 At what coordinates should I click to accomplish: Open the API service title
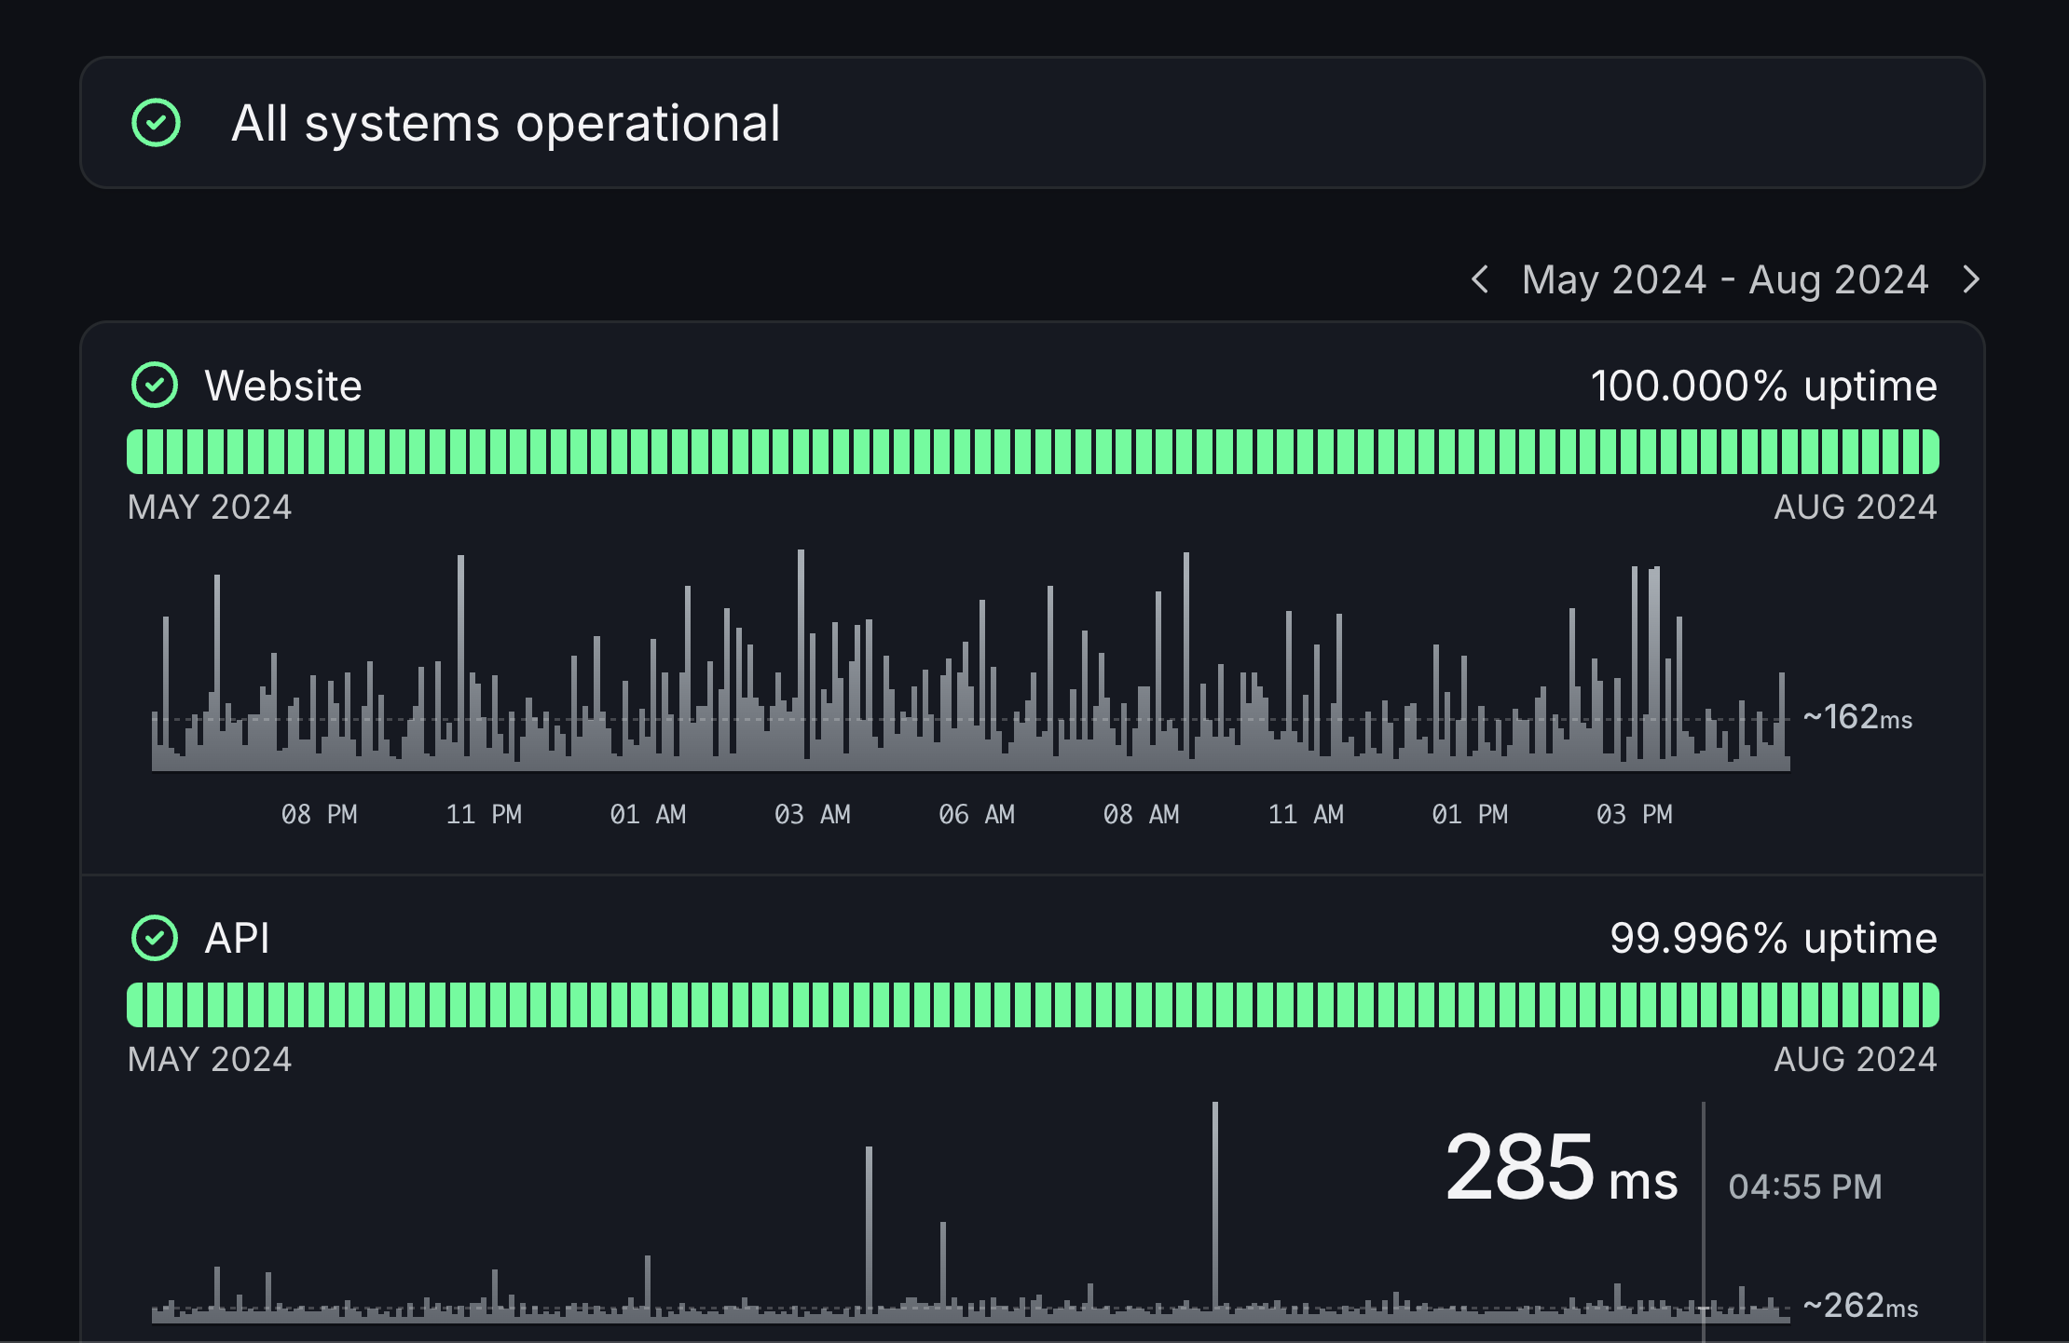238,938
